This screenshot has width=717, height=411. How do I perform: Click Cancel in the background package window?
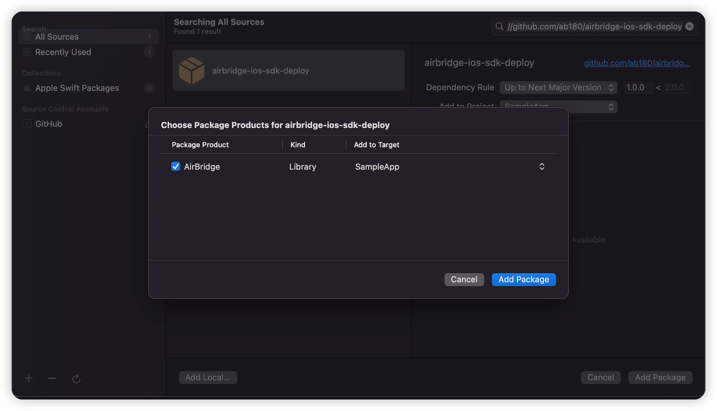click(x=600, y=378)
